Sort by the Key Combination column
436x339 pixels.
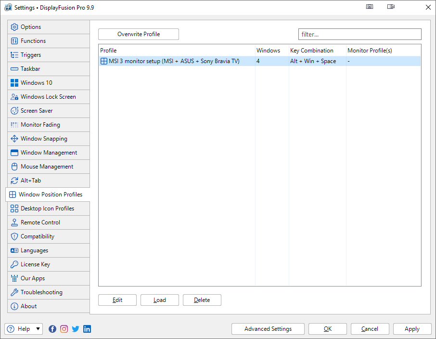(x=317, y=51)
